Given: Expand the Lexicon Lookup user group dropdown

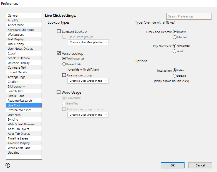Looking at the screenshot, I should [88, 43].
